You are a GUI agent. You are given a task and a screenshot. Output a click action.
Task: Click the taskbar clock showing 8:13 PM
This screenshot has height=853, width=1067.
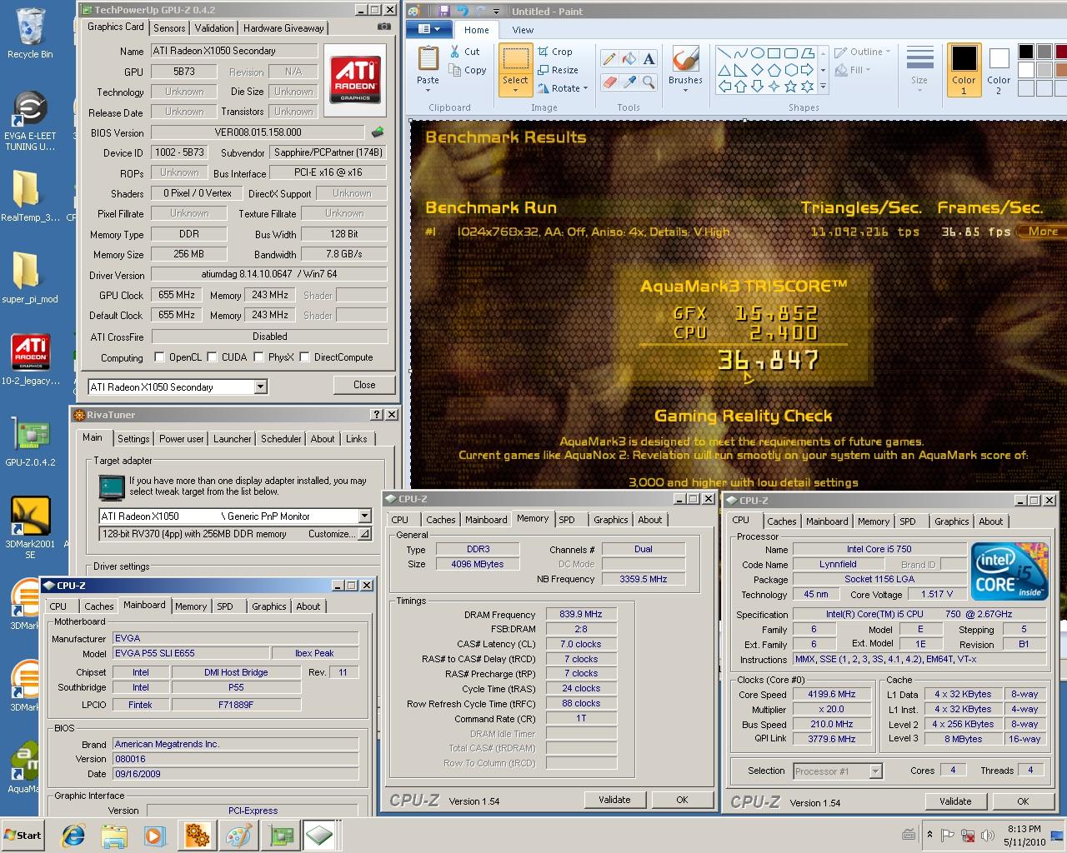coord(1024,836)
